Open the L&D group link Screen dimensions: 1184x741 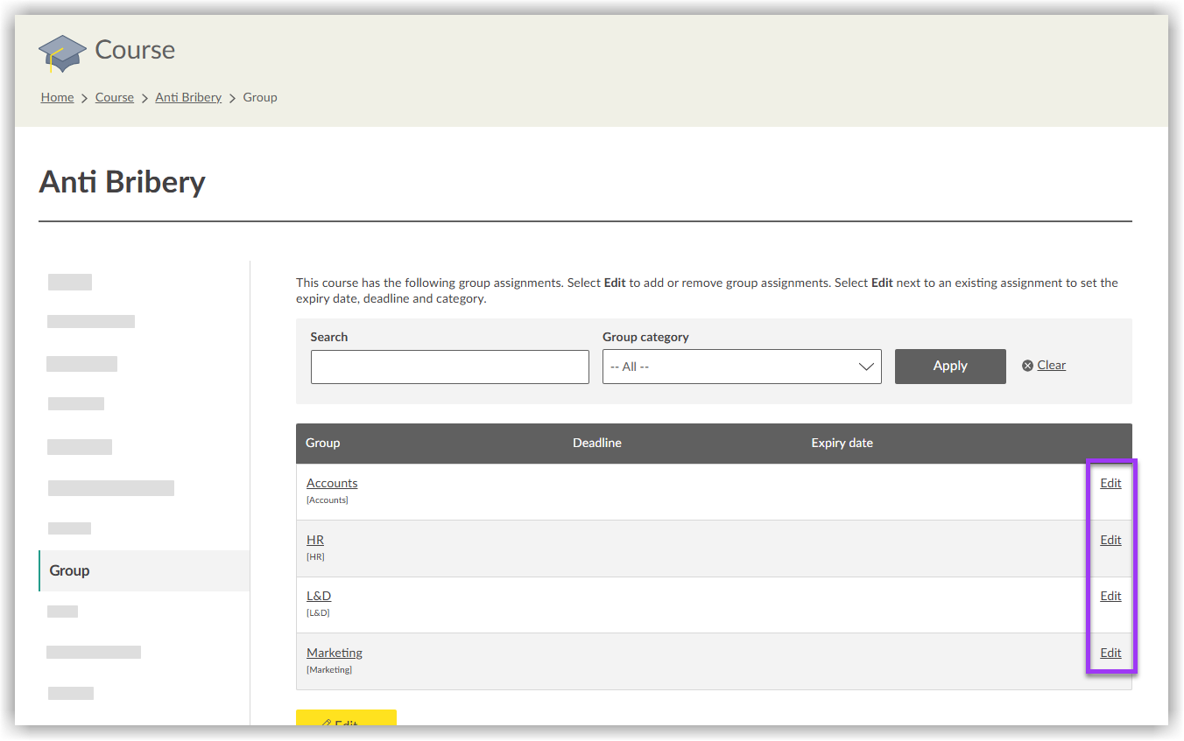pos(319,596)
